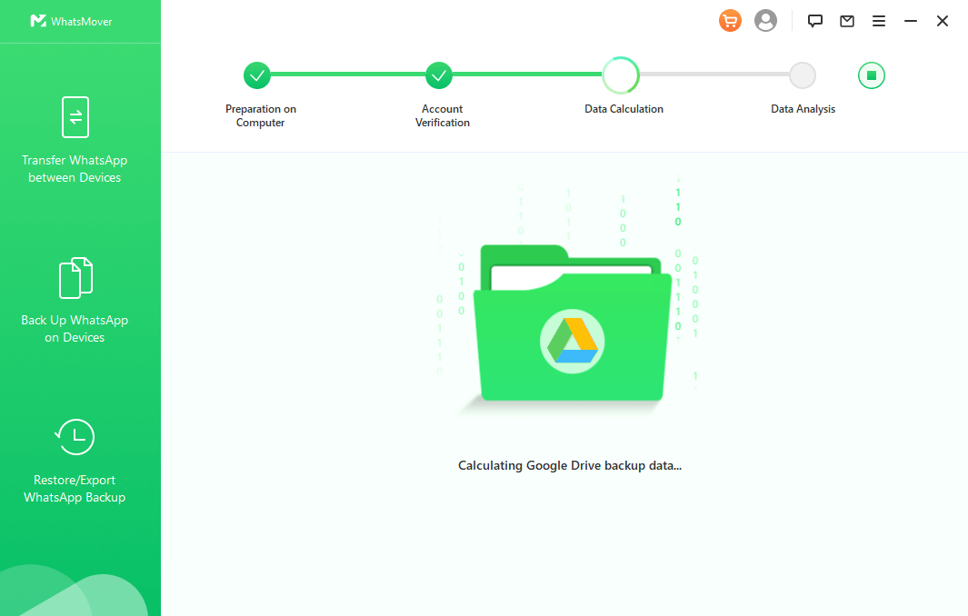Click the Google Drive logo on folder

click(573, 341)
